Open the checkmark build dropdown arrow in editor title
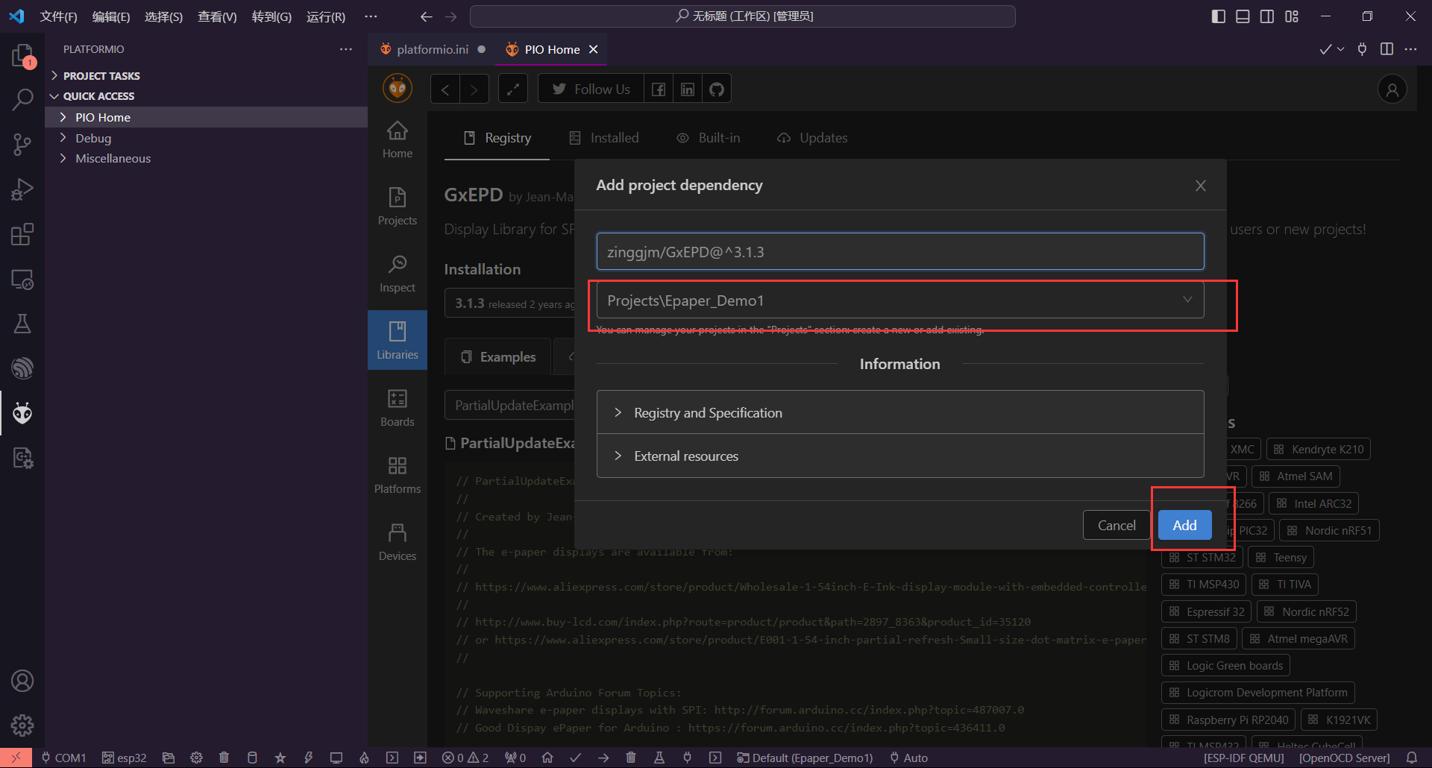The width and height of the screenshot is (1432, 768). pos(1340,49)
